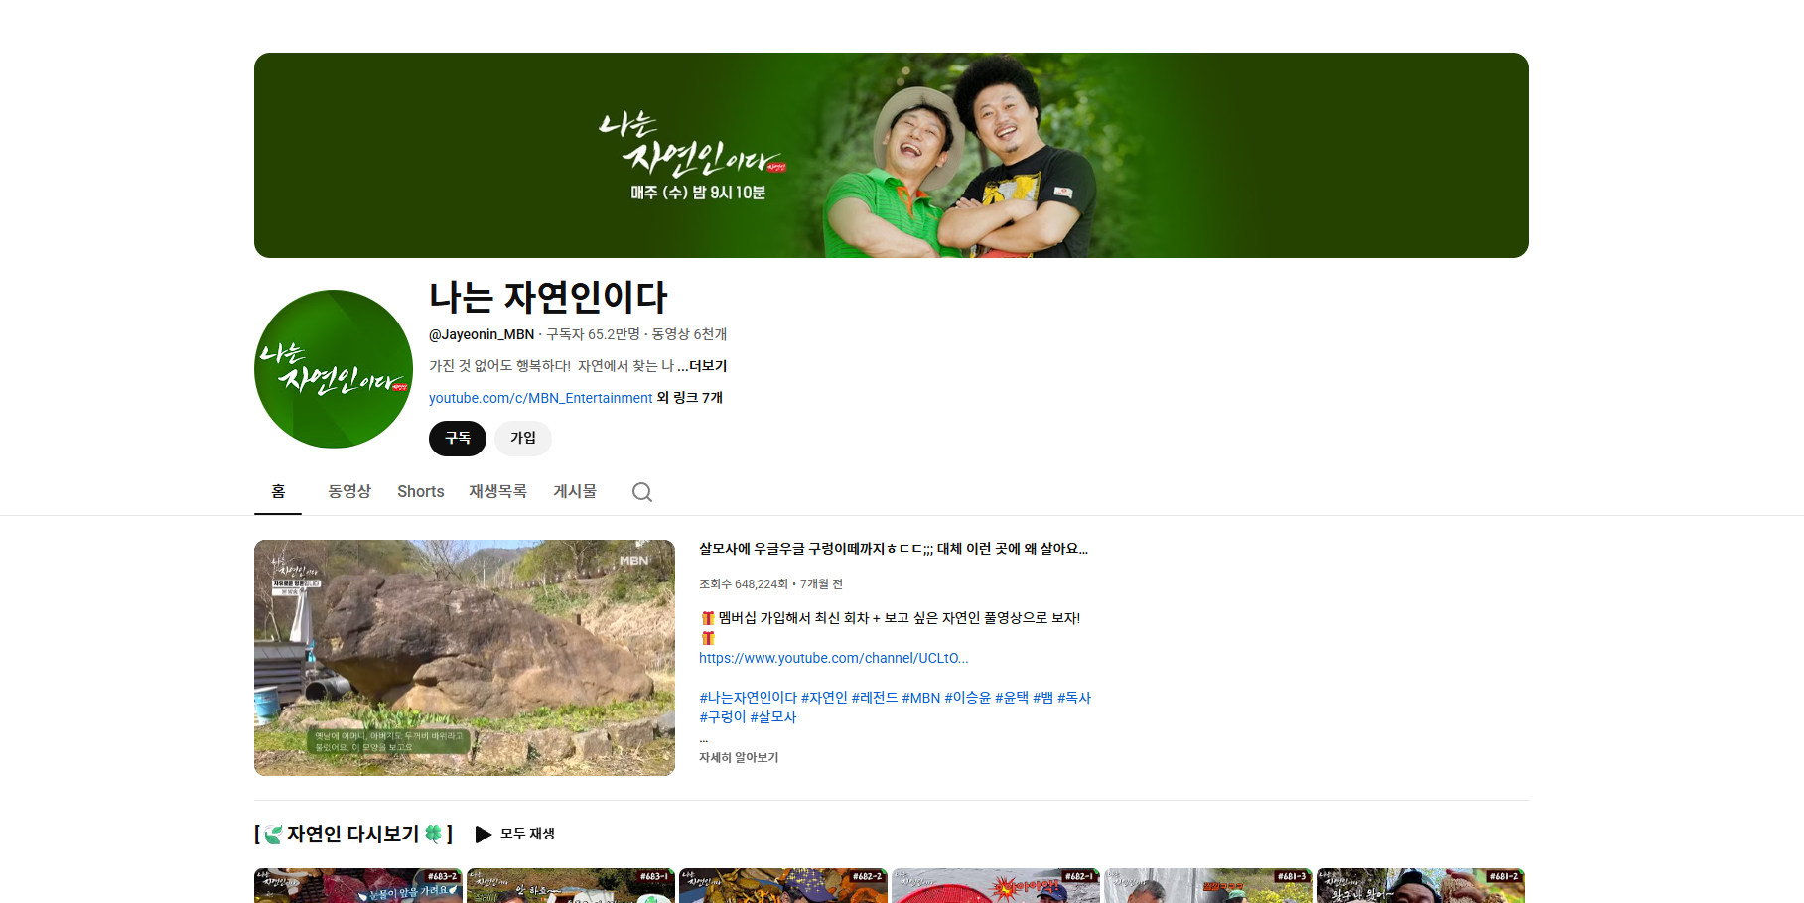Open the featured video title about 살모사

pos(893,549)
